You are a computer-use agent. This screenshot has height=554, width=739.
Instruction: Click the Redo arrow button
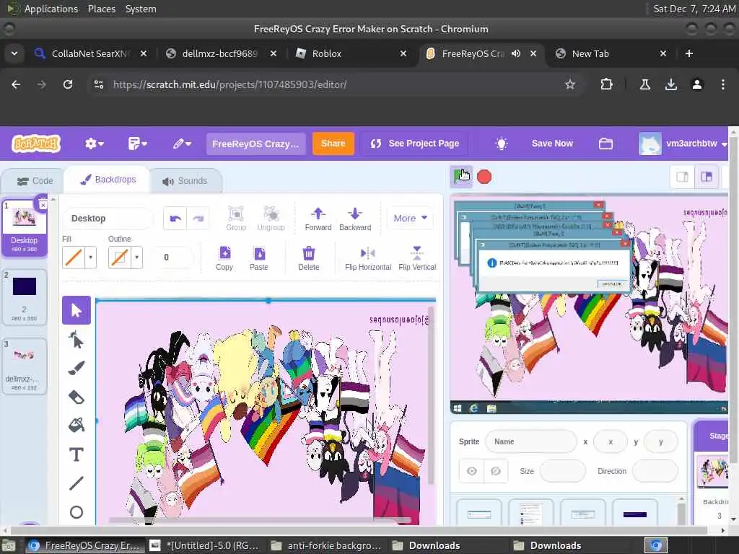tap(198, 219)
